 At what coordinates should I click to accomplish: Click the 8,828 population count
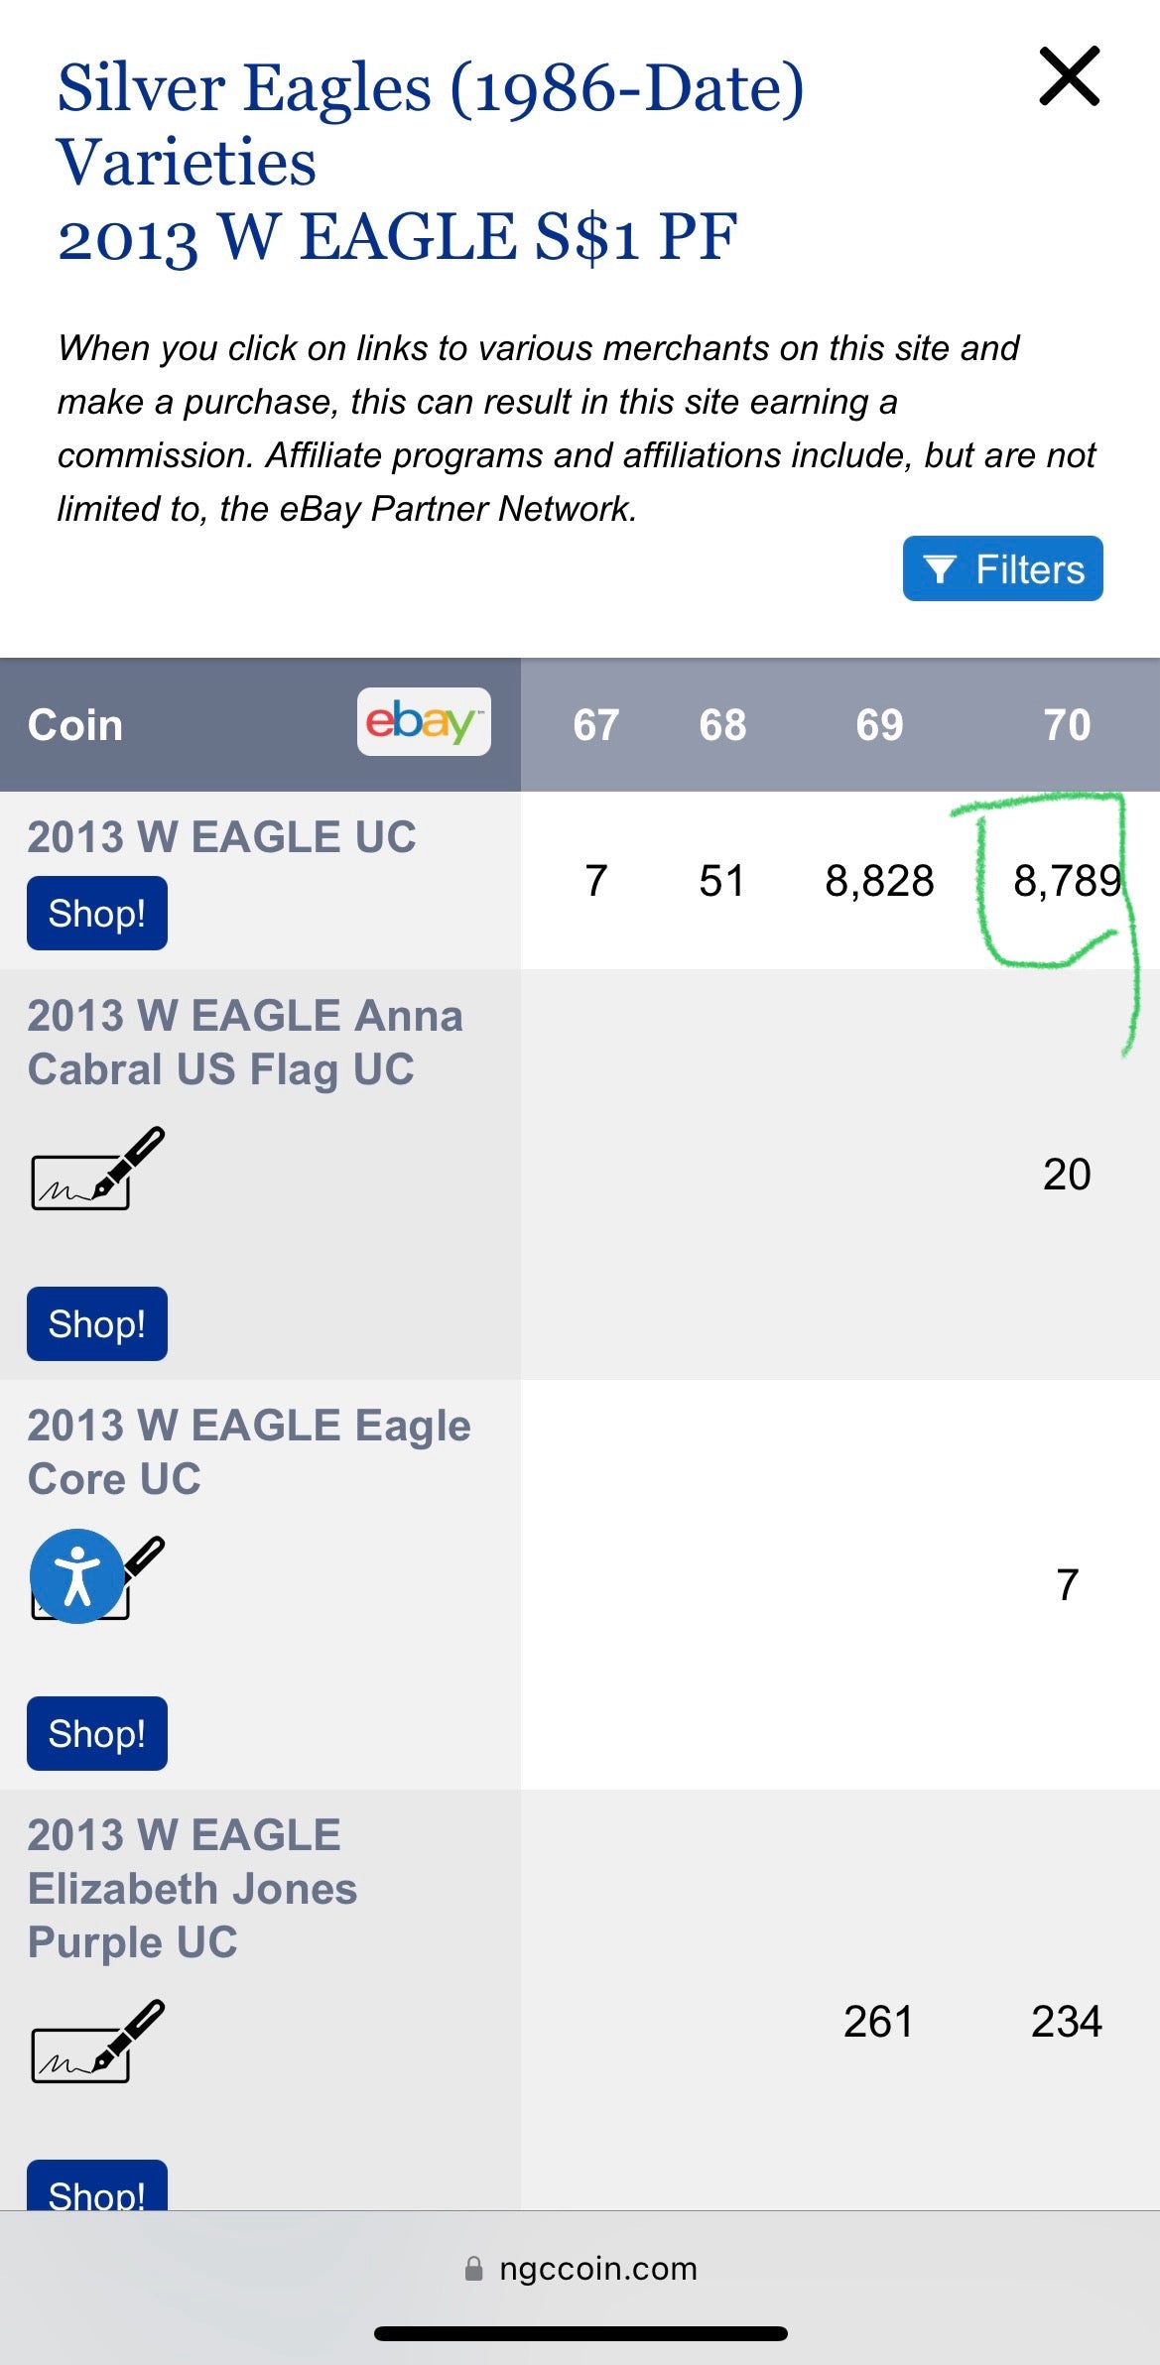click(x=879, y=881)
